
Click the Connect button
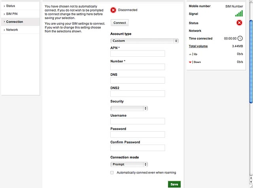tap(119, 23)
